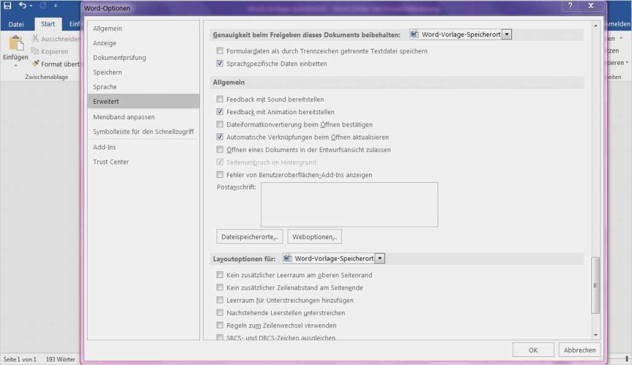Open the Genauigkeit beim Freigeben document dropdown

[x=507, y=35]
